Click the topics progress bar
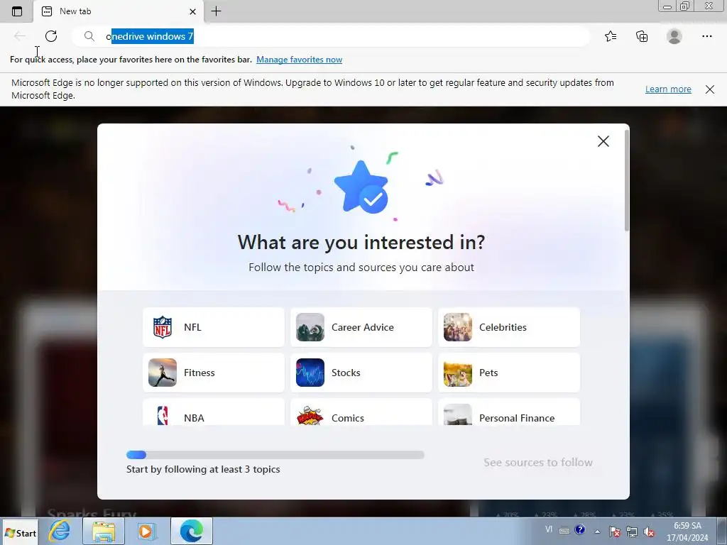The height and width of the screenshot is (545, 727). [275, 455]
